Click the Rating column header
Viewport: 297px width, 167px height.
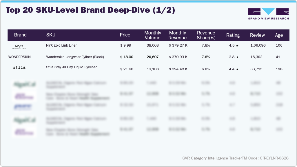tap(233, 35)
